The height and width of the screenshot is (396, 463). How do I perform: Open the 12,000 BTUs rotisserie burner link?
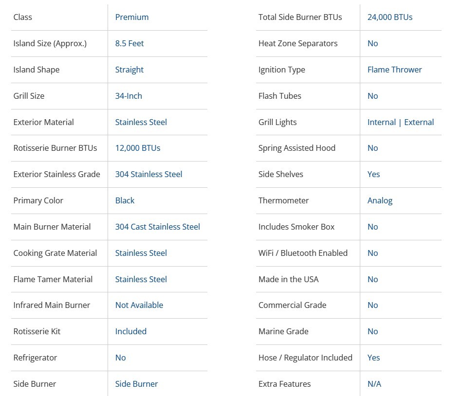(x=137, y=148)
